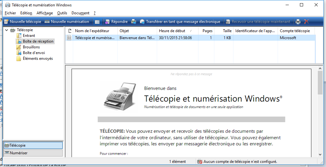Click the preview pane scroll up arrow
This screenshot has width=326, height=167.
(x=320, y=68)
